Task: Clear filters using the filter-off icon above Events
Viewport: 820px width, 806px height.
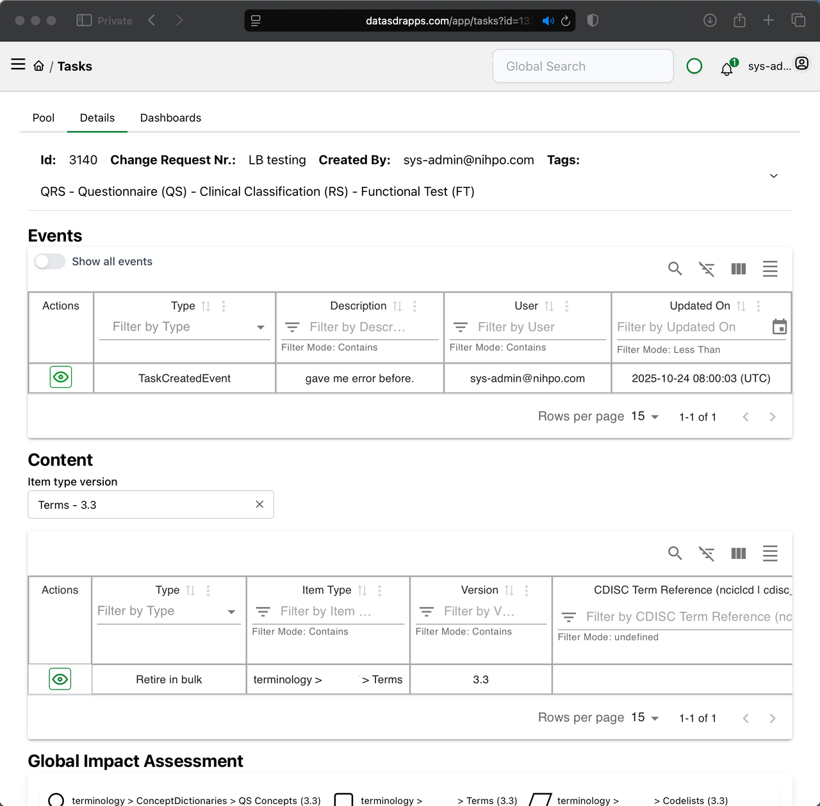Action: tap(707, 269)
